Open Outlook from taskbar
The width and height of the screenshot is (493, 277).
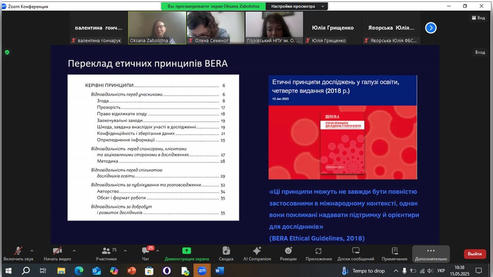[x=97, y=271]
